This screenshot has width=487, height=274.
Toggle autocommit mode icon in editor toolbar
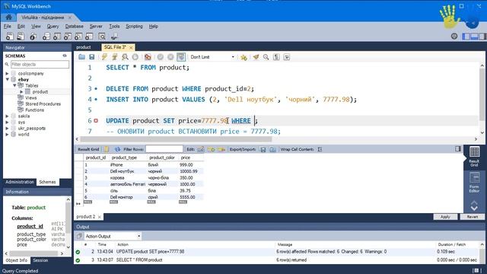click(x=181, y=57)
